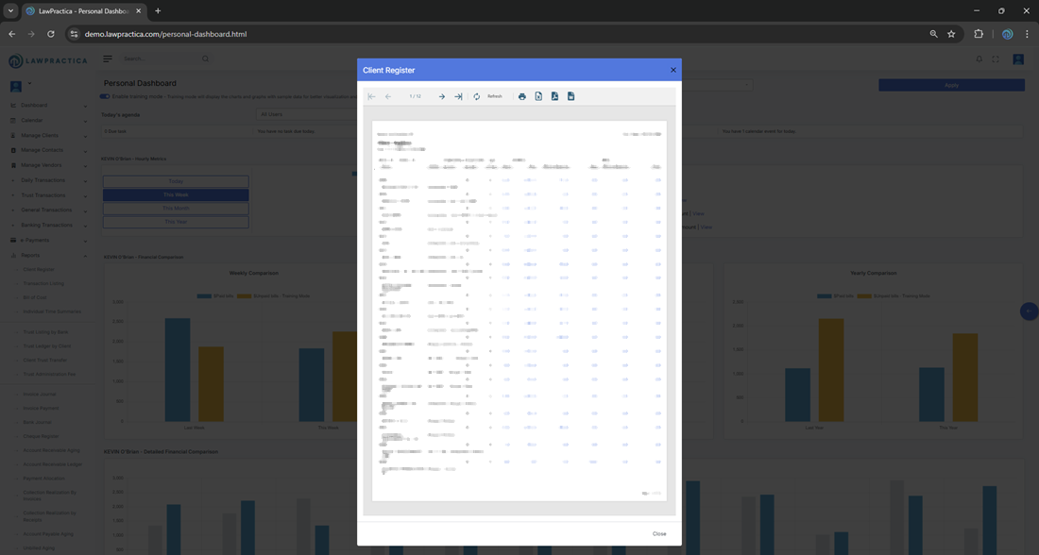Export report to Excel file
The width and height of the screenshot is (1039, 555).
[x=538, y=96]
